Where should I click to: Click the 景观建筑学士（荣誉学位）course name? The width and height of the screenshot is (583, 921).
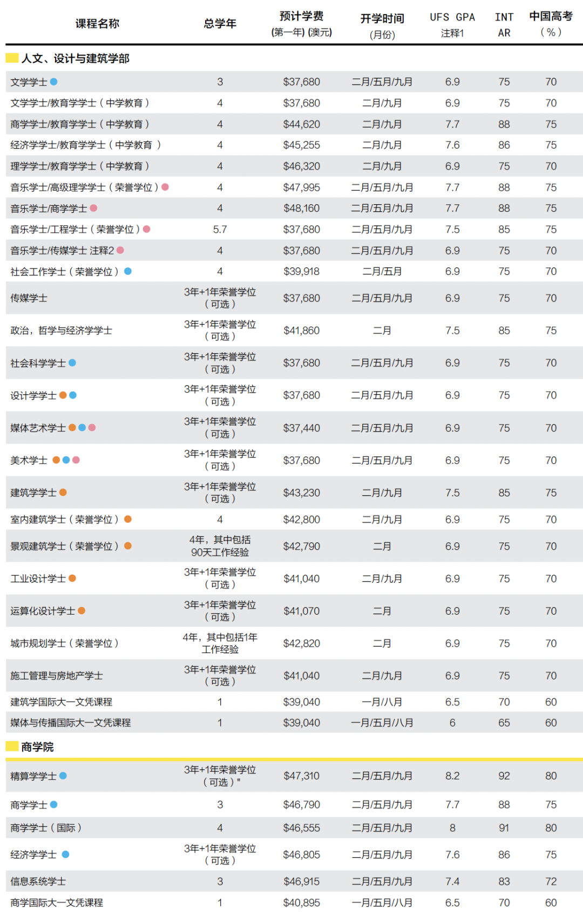click(65, 546)
